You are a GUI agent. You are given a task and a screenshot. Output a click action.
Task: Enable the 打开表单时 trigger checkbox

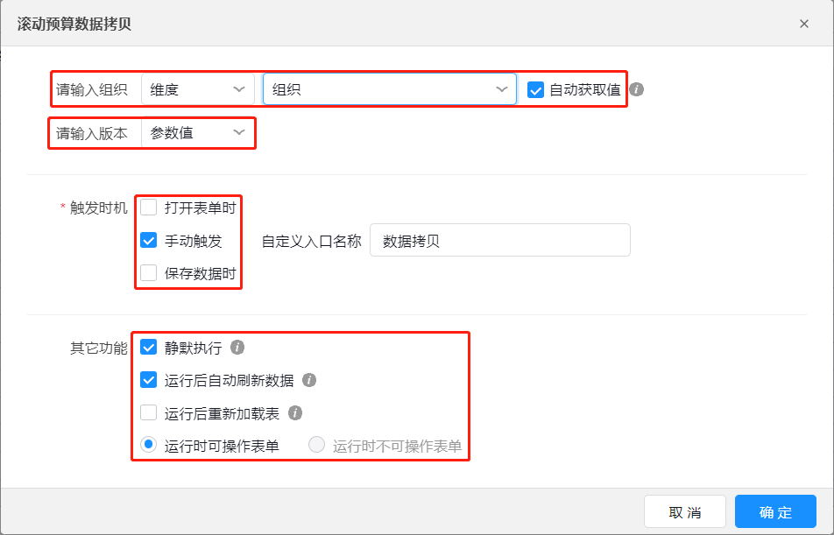(149, 208)
